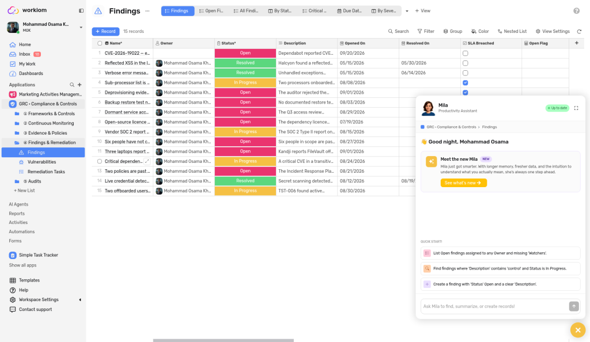This screenshot has height=342, width=590.
Task: Open Color settings in toolbar
Action: click(480, 32)
